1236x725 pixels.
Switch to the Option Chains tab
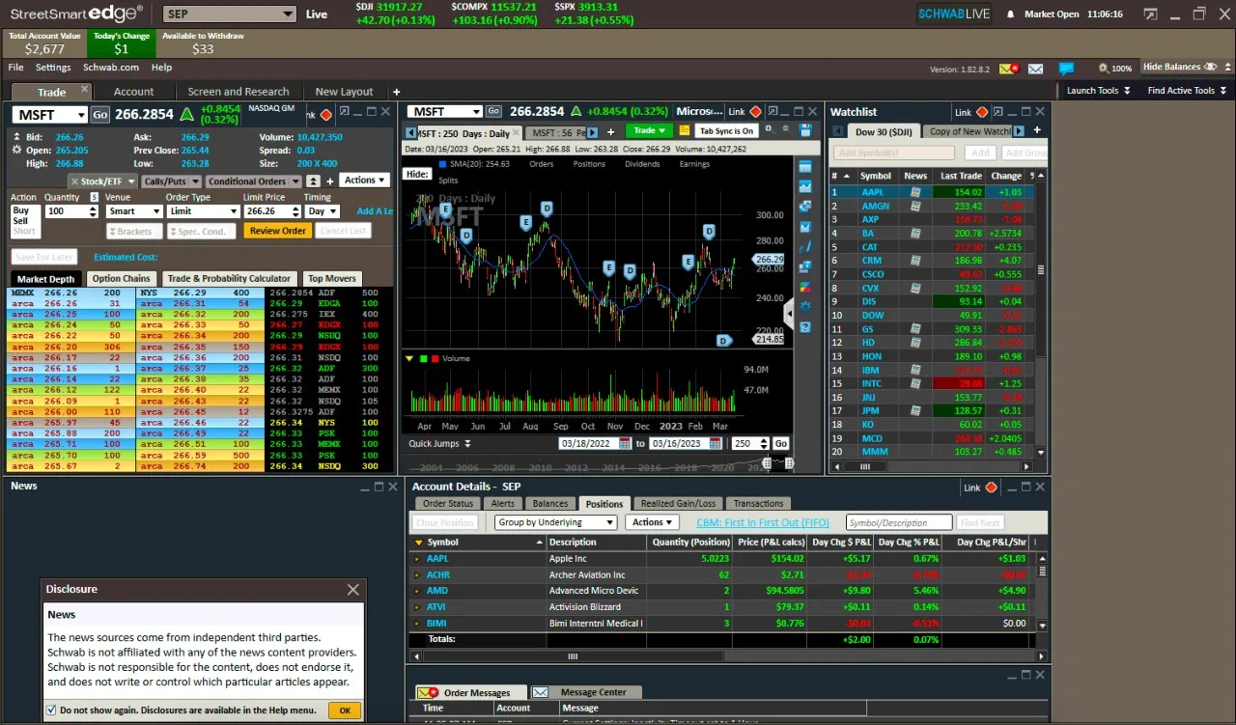pos(121,278)
